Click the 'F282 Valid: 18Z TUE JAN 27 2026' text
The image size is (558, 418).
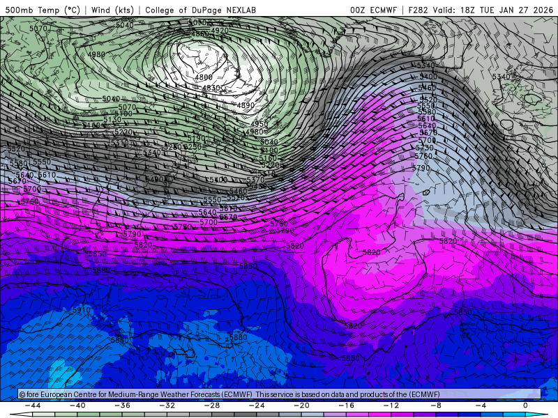[481, 10]
